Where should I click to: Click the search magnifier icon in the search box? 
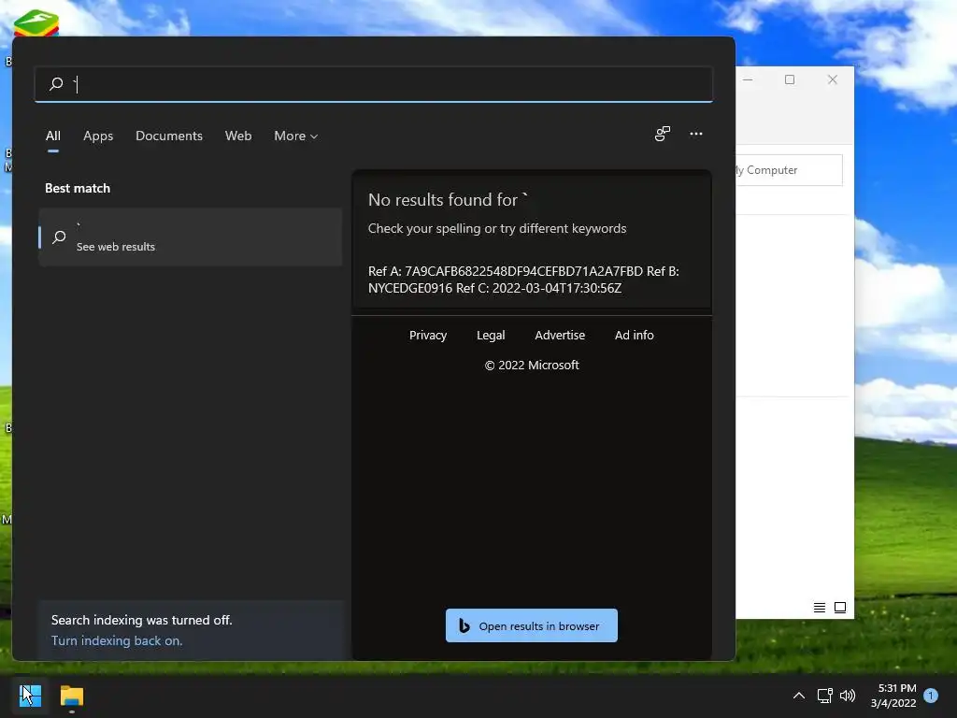(56, 83)
